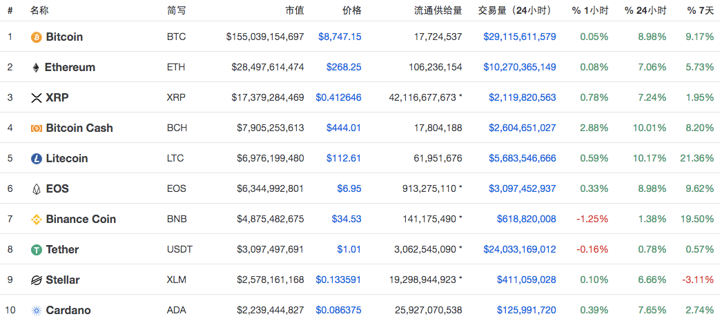720x321 pixels.
Task: Click the EOS logo icon
Action: (37, 188)
